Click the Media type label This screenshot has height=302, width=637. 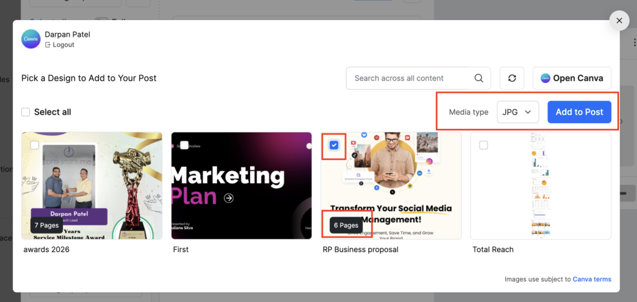468,112
